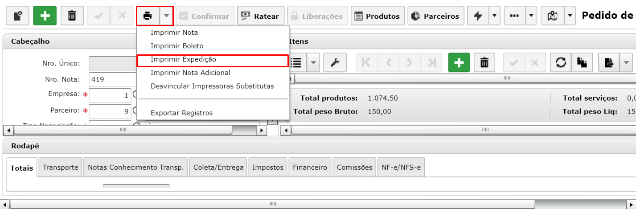Open the Impostos tab
Screen dimensions: 636x209
point(268,167)
